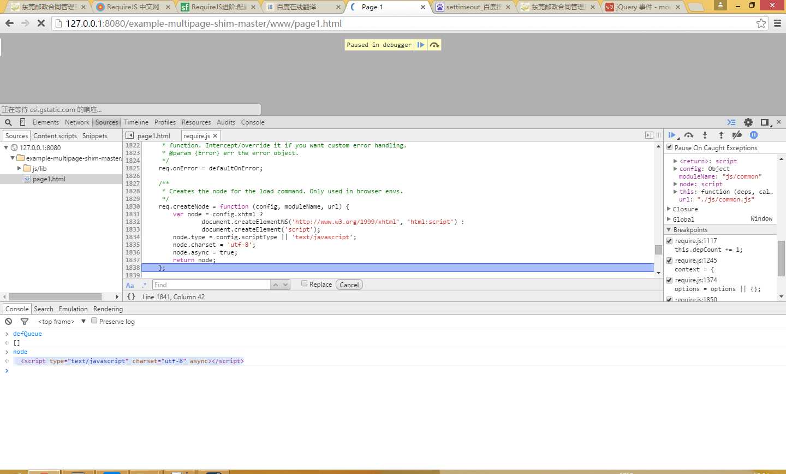This screenshot has height=474, width=786.
Task: Toggle regex search option
Action: pyautogui.click(x=144, y=285)
